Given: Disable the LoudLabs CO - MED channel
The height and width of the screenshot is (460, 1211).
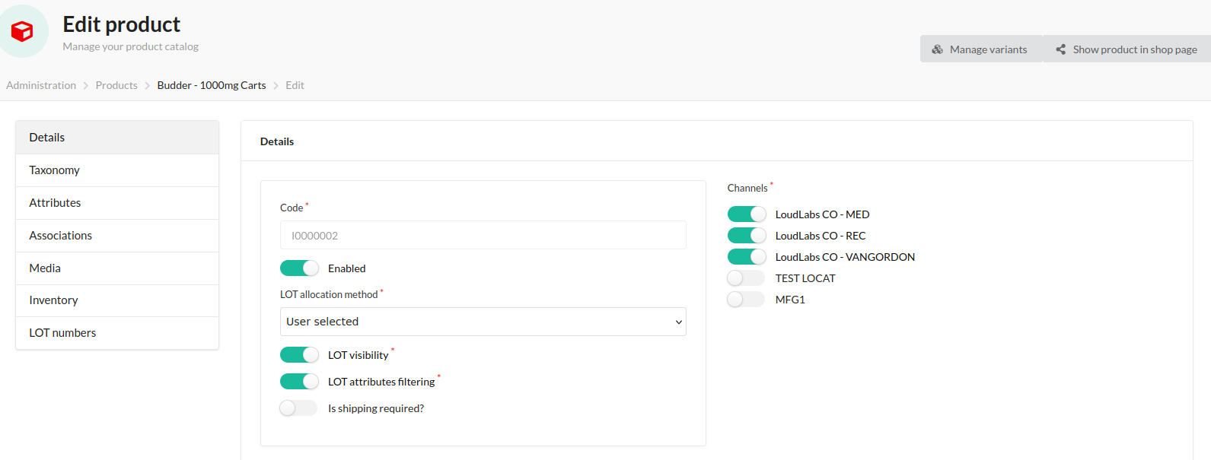Looking at the screenshot, I should pyautogui.click(x=746, y=214).
